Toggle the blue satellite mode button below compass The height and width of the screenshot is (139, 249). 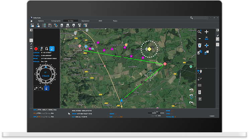[47, 88]
